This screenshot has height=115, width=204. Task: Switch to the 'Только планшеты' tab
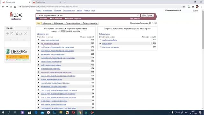coord(90,23)
